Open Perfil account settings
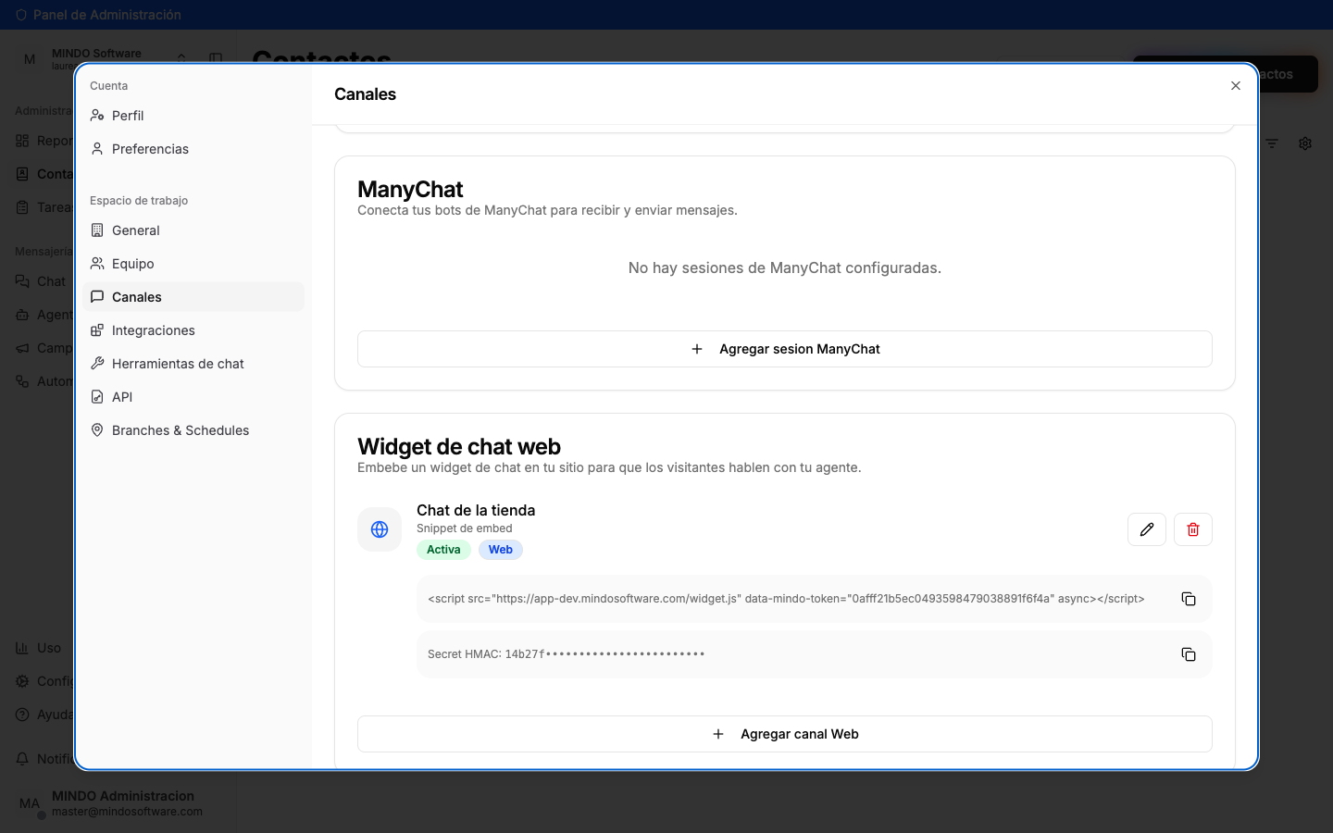The width and height of the screenshot is (1333, 833). coord(193,116)
